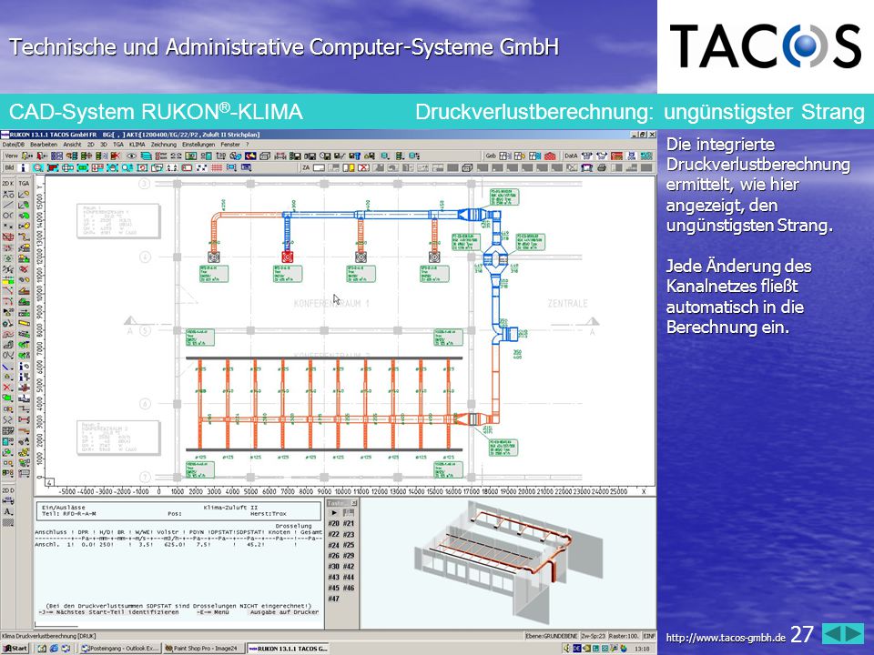Image resolution: width=874 pixels, height=655 pixels.
Task: Click the #42 key in Taste panel
Action: coord(349,567)
